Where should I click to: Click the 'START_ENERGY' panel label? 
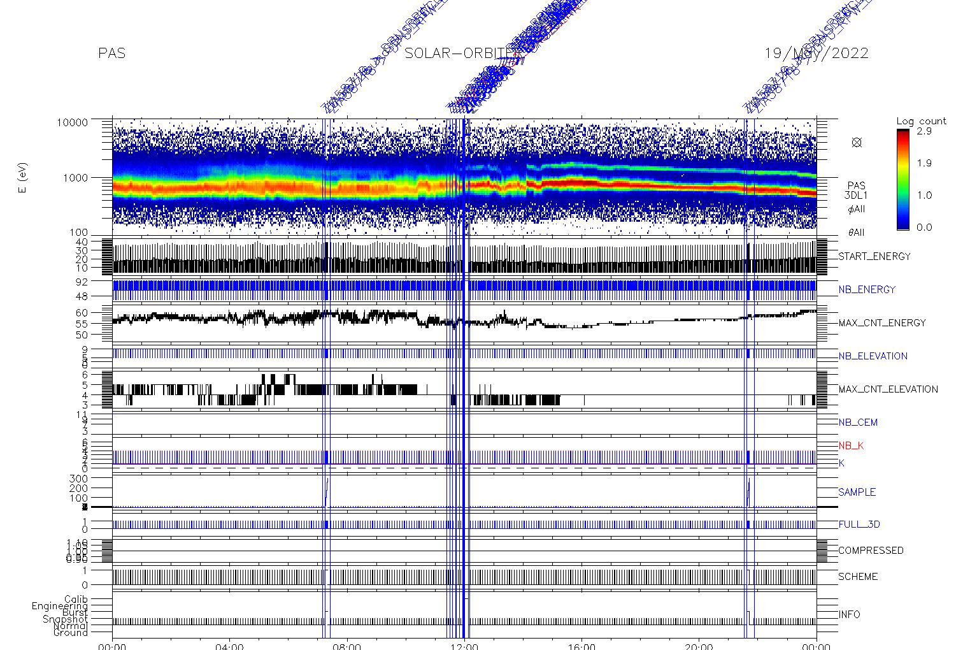pyautogui.click(x=874, y=257)
